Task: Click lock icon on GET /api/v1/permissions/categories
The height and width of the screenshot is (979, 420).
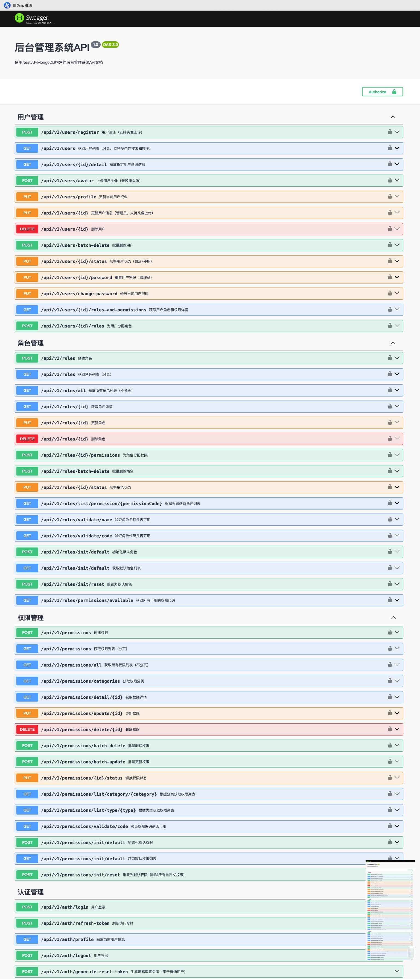Action: [390, 681]
